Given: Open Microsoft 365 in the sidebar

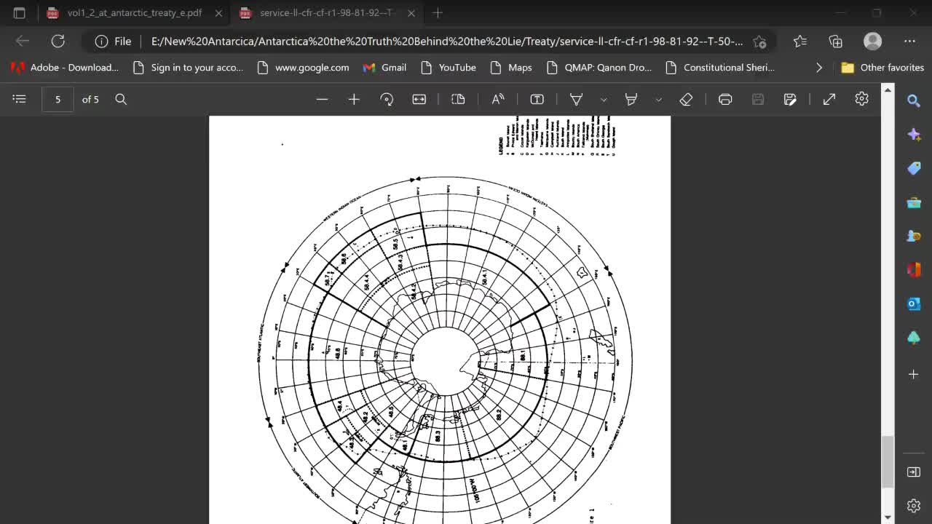Looking at the screenshot, I should click(914, 270).
